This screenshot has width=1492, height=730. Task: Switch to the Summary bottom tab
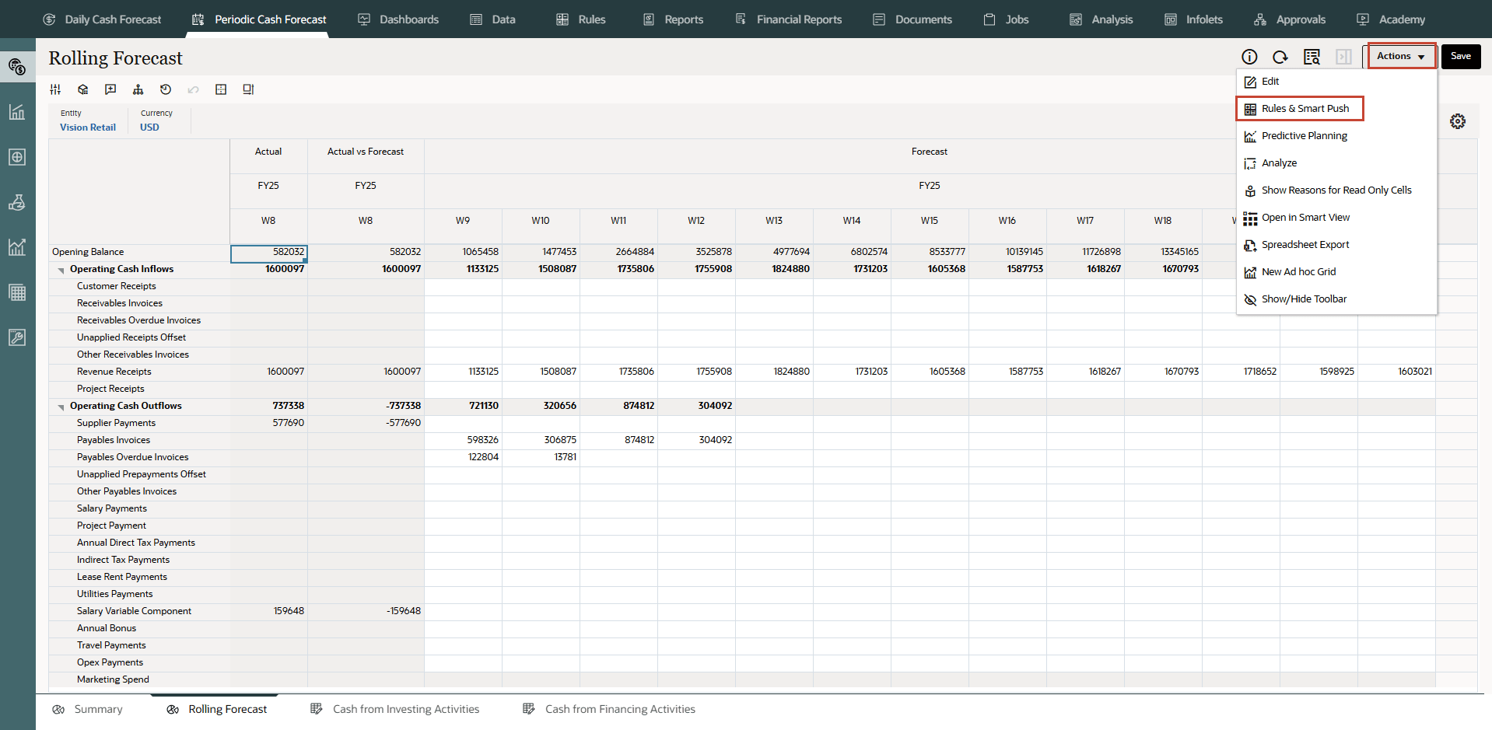click(x=88, y=710)
